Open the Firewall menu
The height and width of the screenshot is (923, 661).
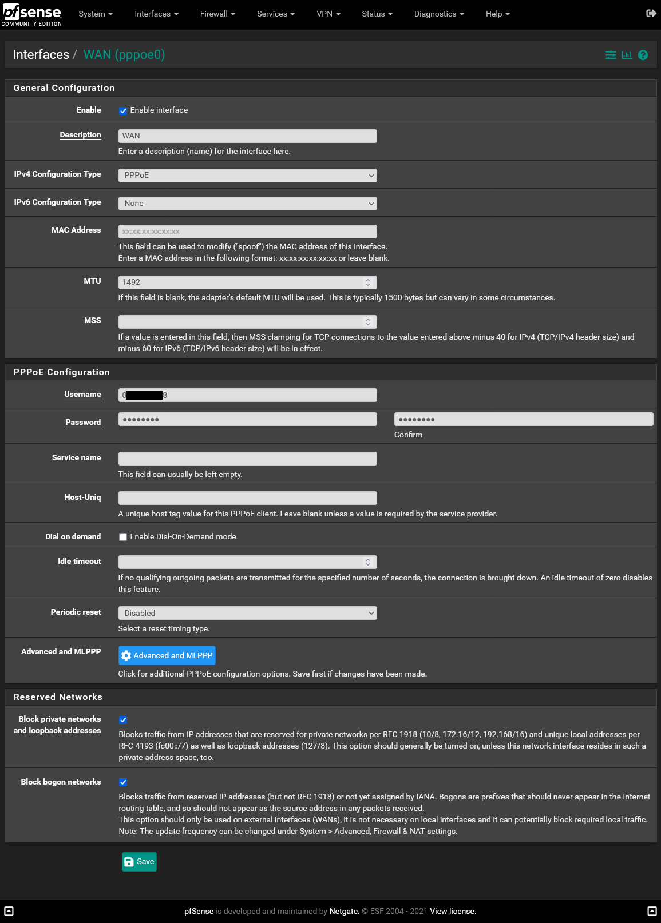point(217,14)
